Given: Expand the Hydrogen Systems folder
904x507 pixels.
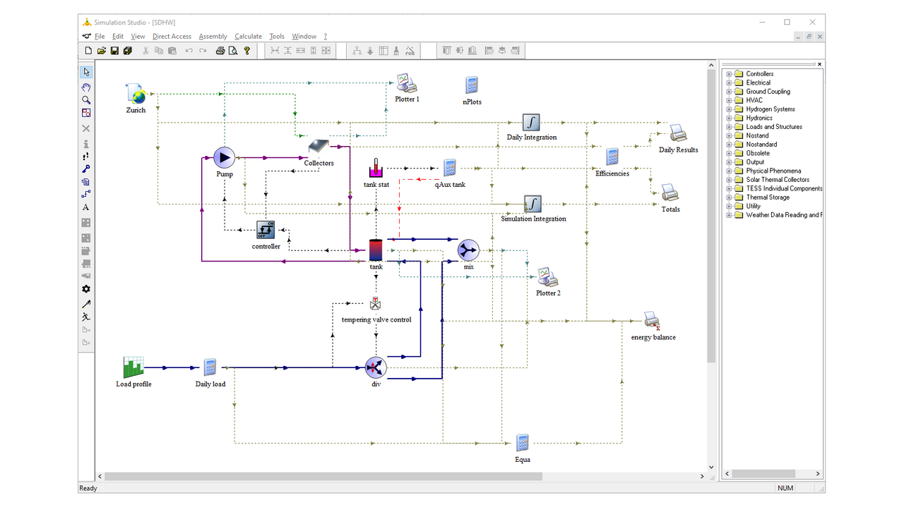Looking at the screenshot, I should coord(729,109).
